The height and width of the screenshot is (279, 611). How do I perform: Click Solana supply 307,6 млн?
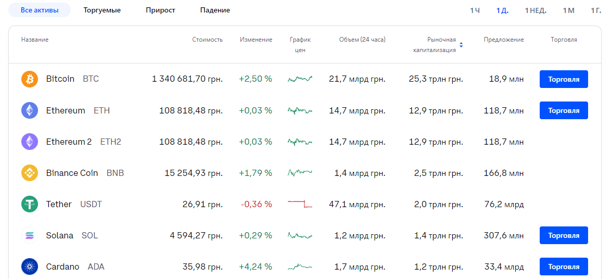coord(504,235)
